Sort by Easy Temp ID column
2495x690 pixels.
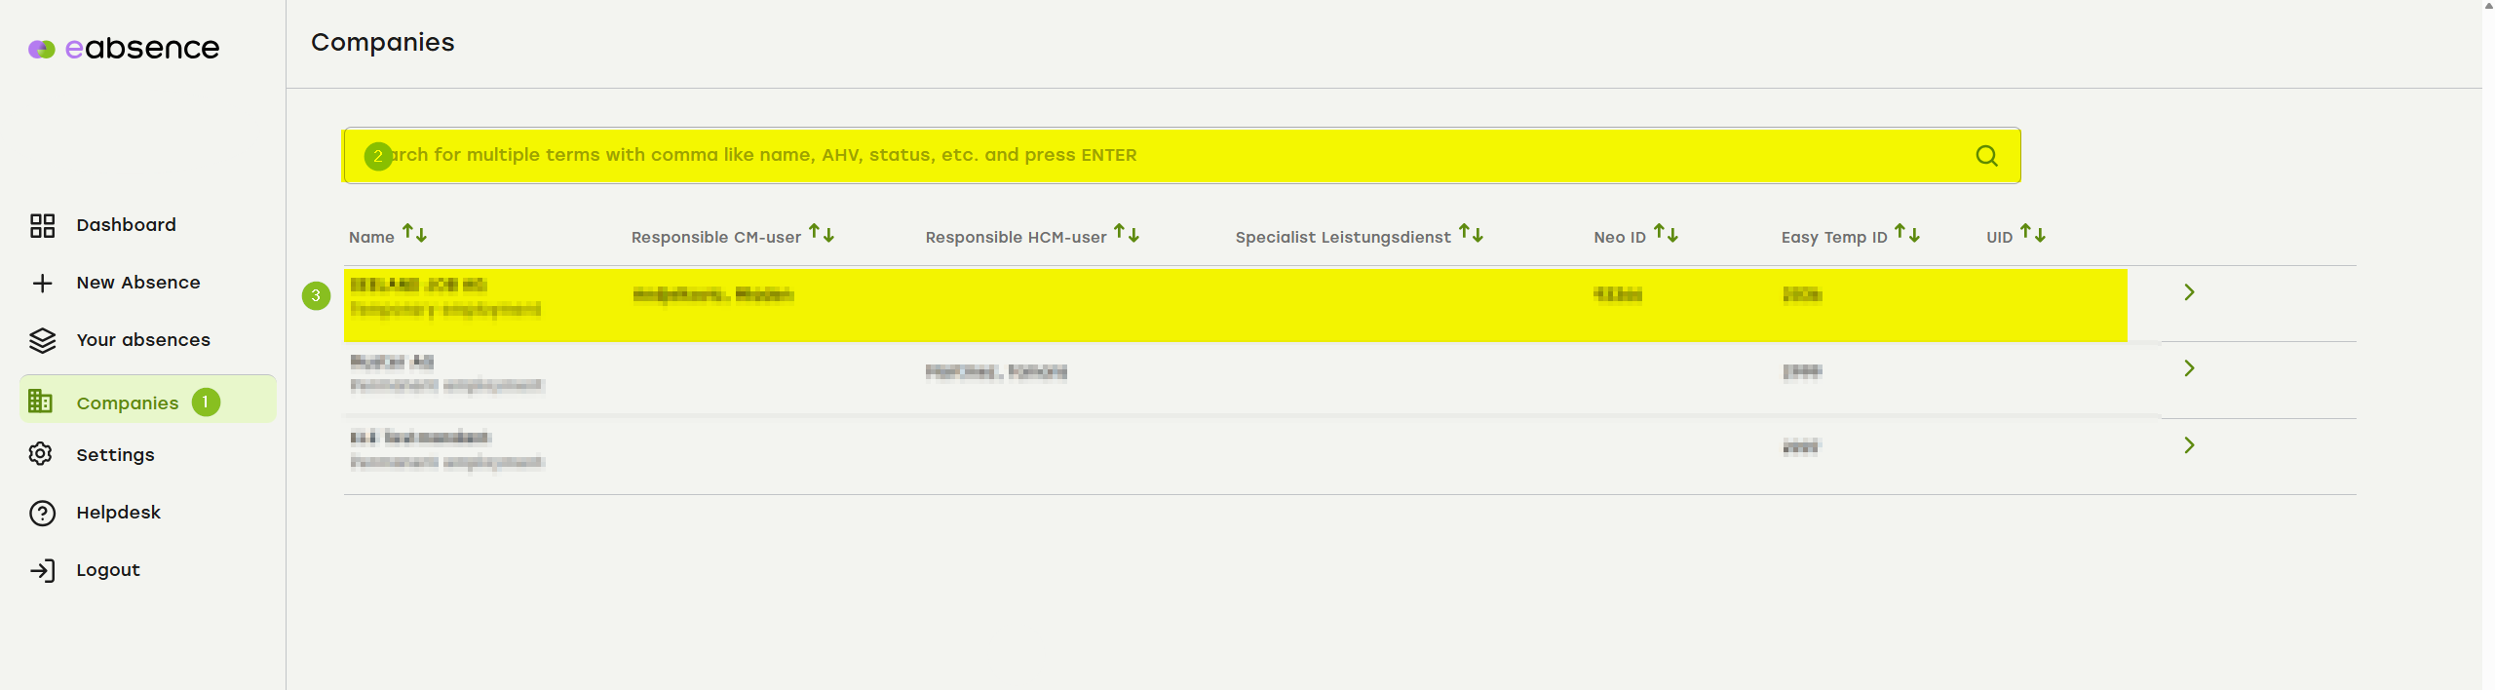pos(1907,234)
